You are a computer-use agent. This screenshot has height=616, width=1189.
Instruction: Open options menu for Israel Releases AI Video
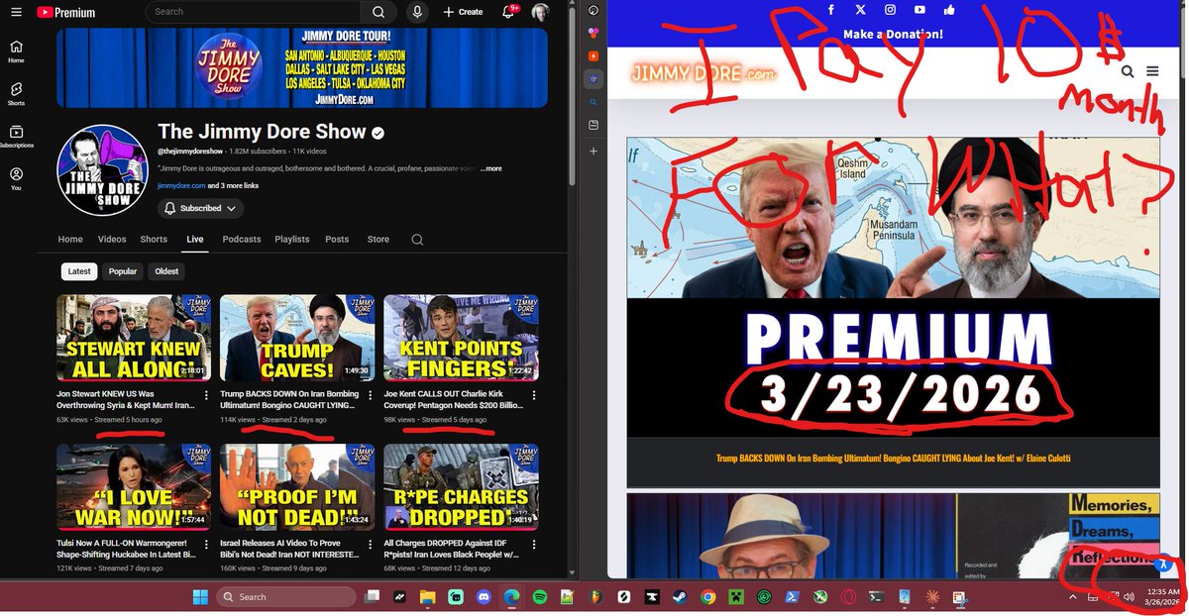tap(369, 545)
